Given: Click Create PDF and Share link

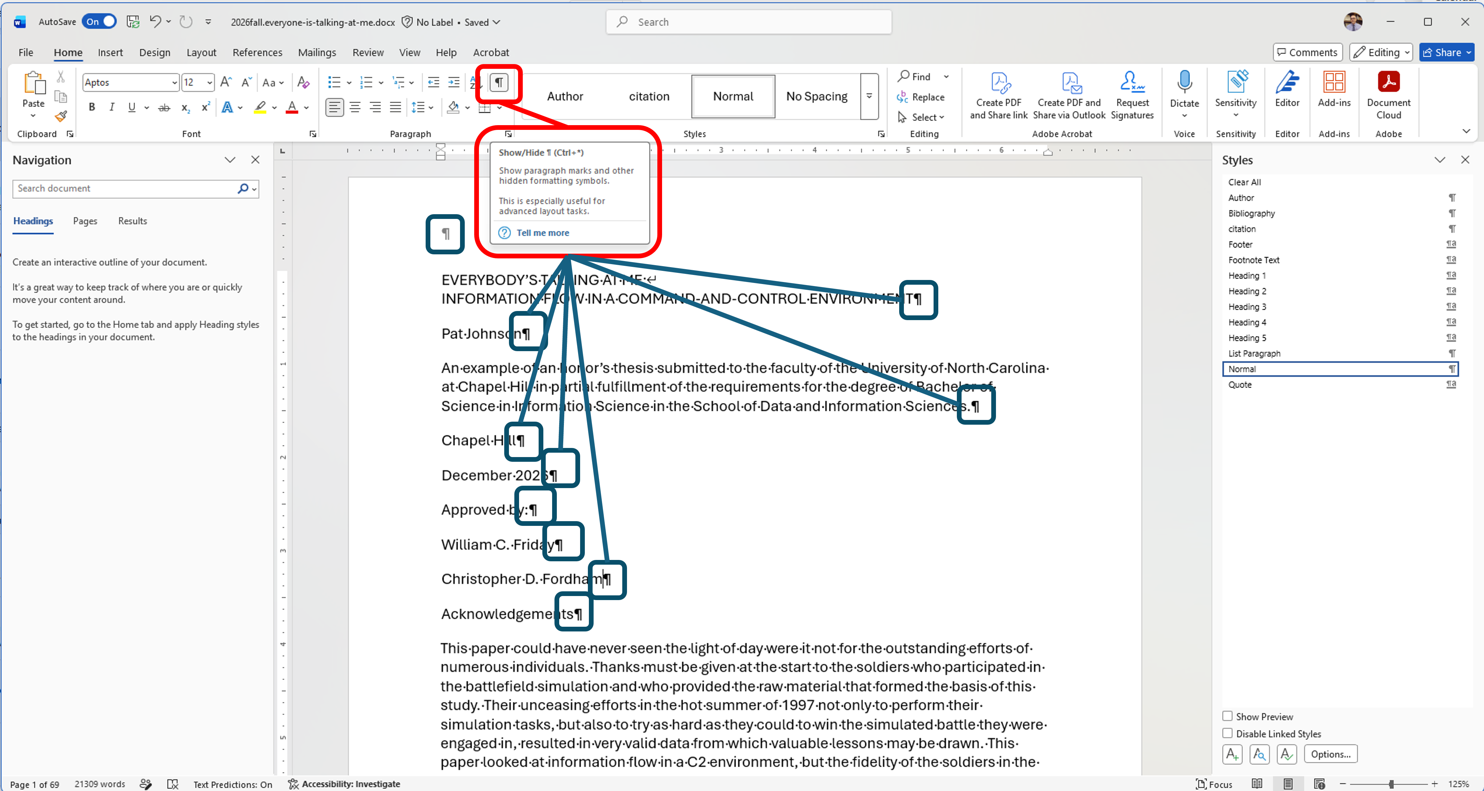Looking at the screenshot, I should pos(998,95).
